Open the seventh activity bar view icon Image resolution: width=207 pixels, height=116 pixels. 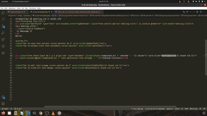[x=3, y=53]
